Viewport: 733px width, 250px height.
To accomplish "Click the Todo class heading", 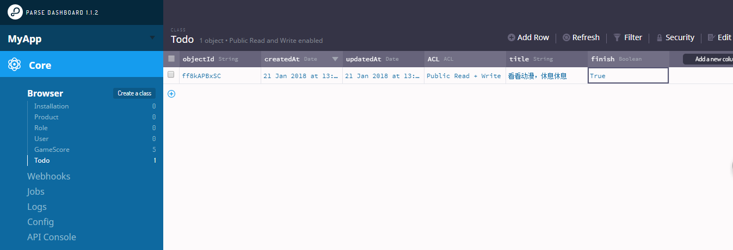I will click(x=182, y=40).
